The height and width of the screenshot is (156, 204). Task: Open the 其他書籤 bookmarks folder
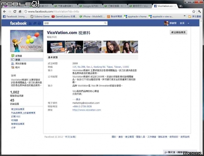195,17
